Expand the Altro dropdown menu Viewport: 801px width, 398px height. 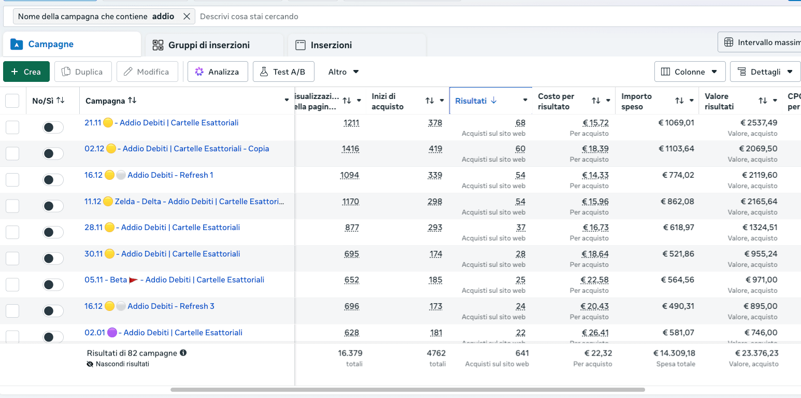tap(344, 72)
